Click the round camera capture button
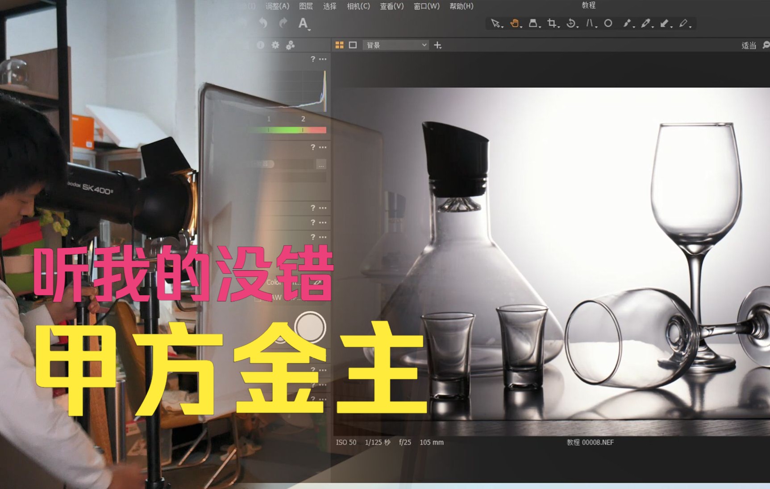Image resolution: width=770 pixels, height=489 pixels. [x=310, y=328]
